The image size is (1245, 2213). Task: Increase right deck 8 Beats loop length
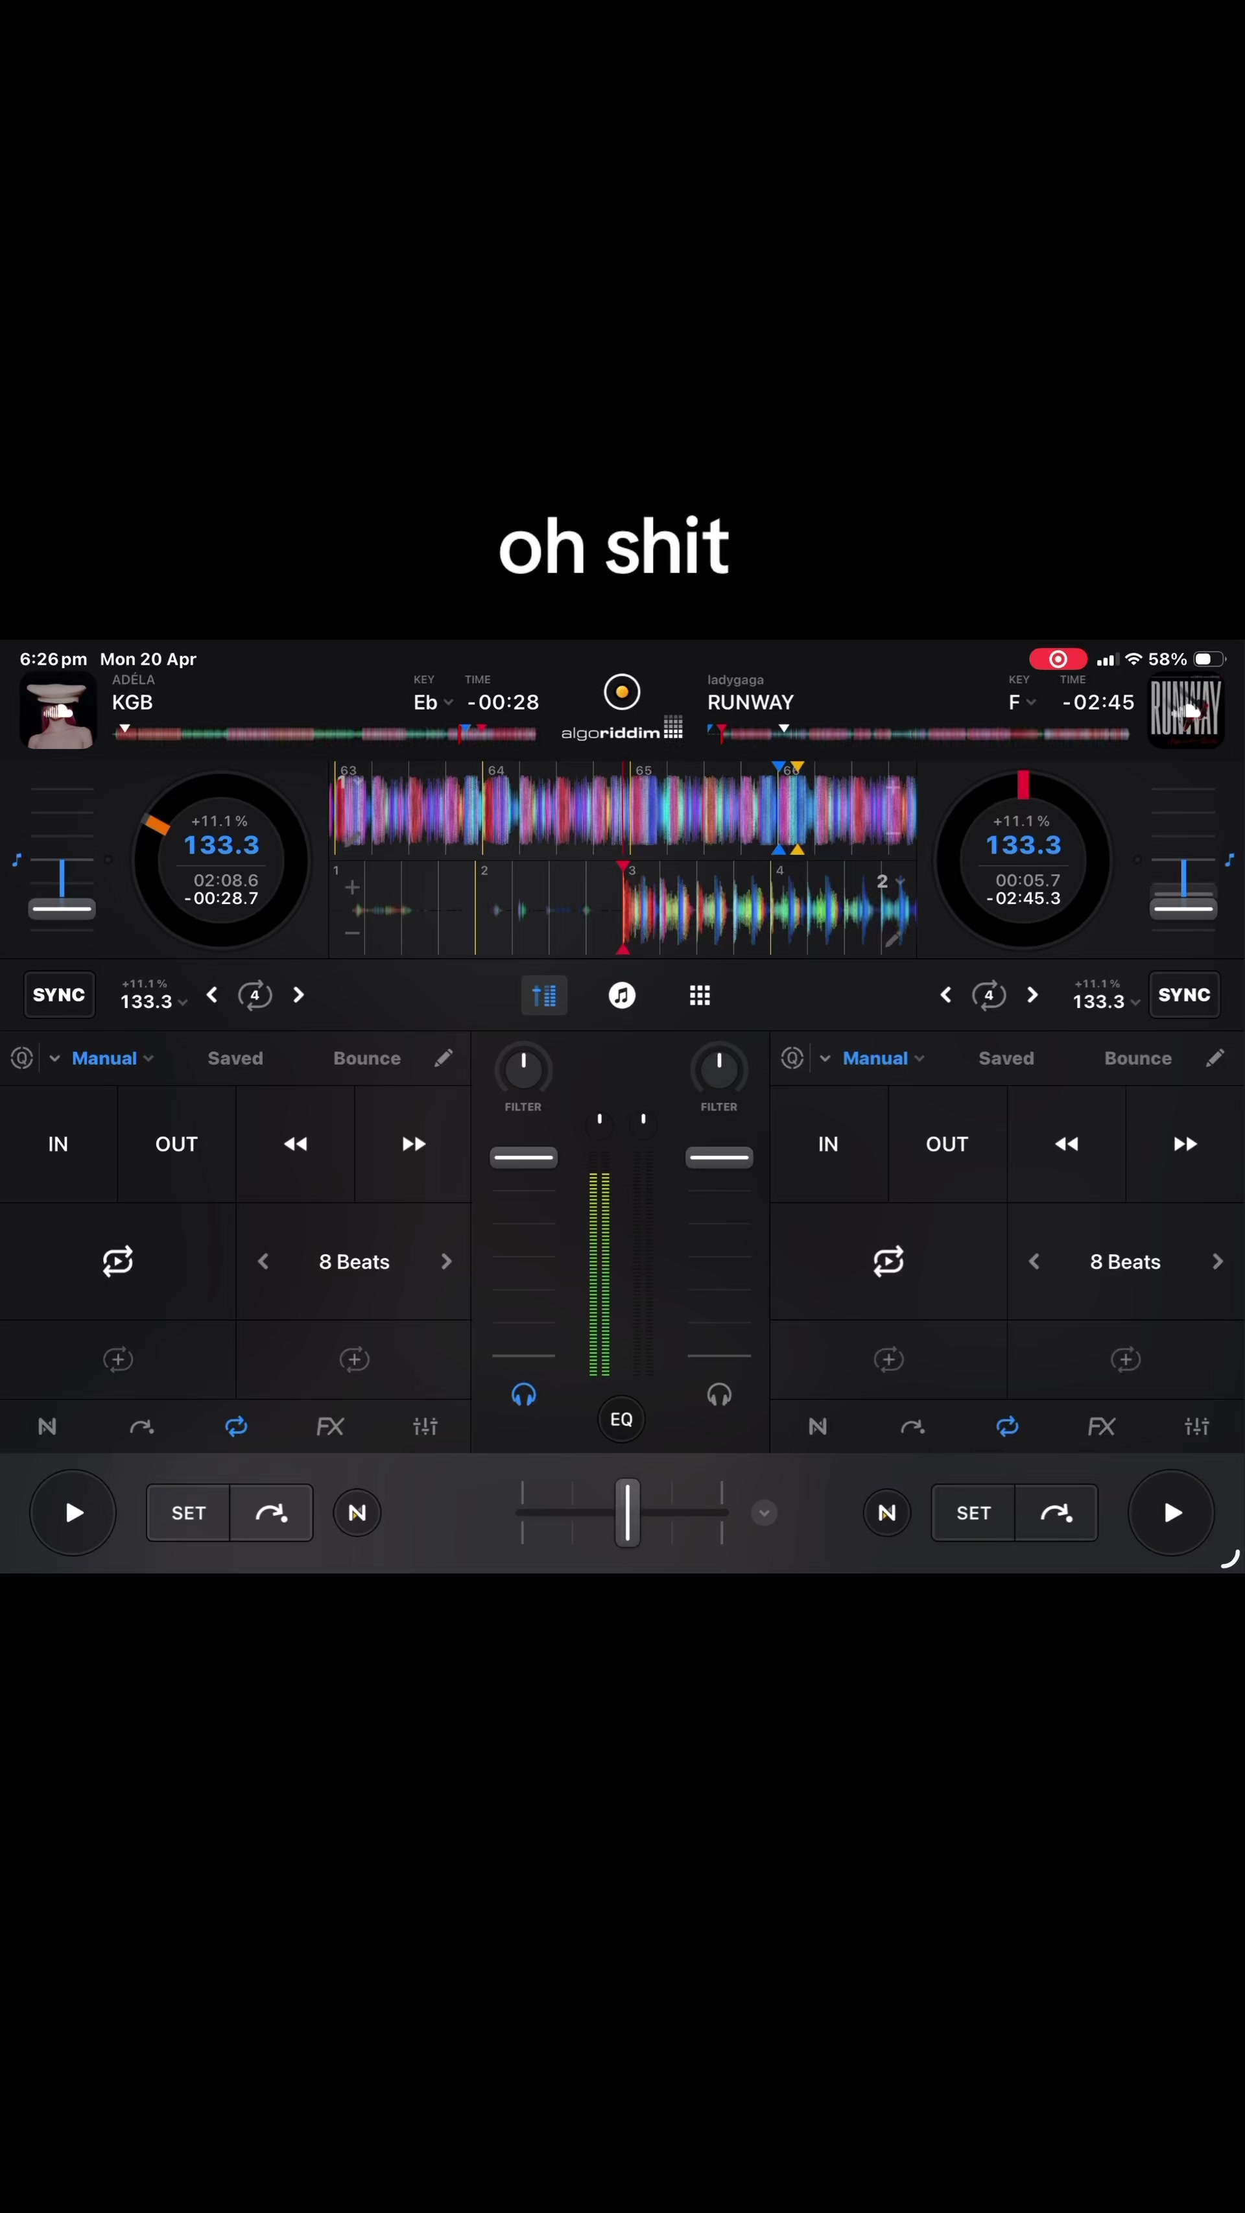(x=1216, y=1261)
